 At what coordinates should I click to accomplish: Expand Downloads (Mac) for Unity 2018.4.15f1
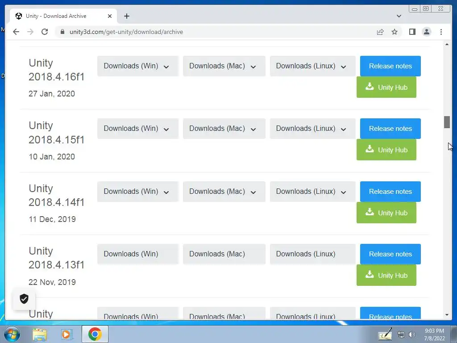pyautogui.click(x=224, y=129)
